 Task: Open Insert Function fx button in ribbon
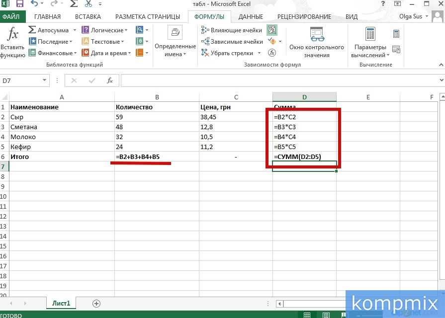coord(12,43)
